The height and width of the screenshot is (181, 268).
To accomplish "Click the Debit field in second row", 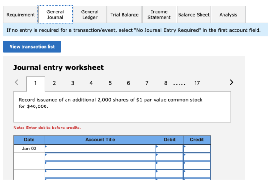I will (169, 157).
